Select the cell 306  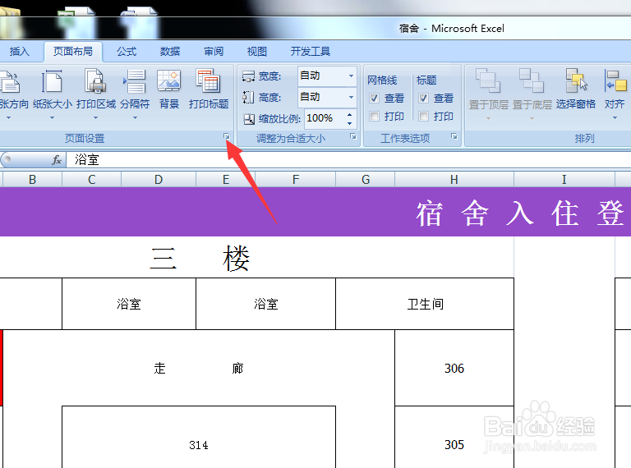point(454,368)
